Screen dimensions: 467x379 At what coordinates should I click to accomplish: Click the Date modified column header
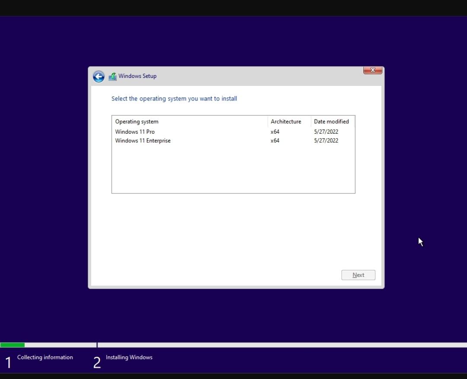[x=333, y=122]
